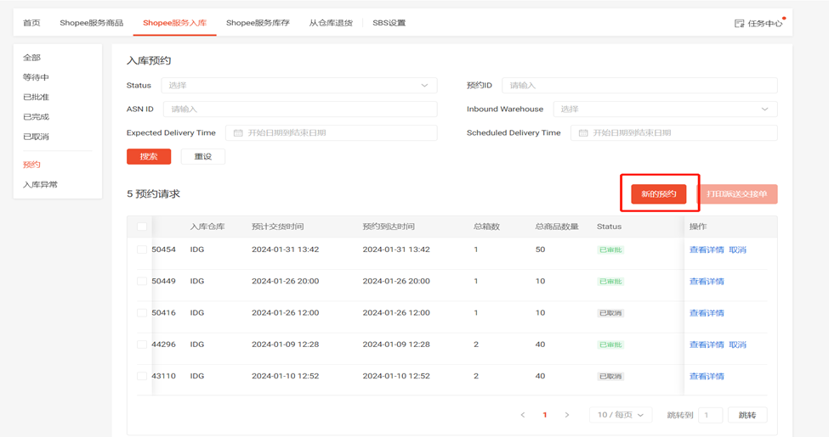The height and width of the screenshot is (437, 829).
Task: Open the 10/每页 page size dropdown
Action: coord(621,415)
